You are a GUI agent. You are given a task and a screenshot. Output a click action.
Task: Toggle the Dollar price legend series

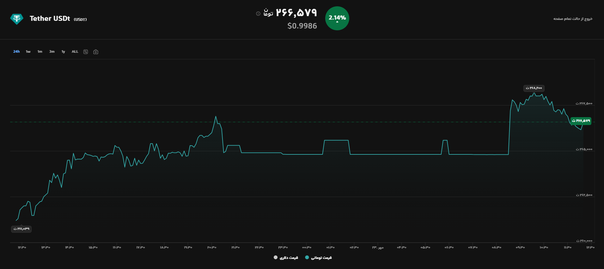tap(286, 258)
